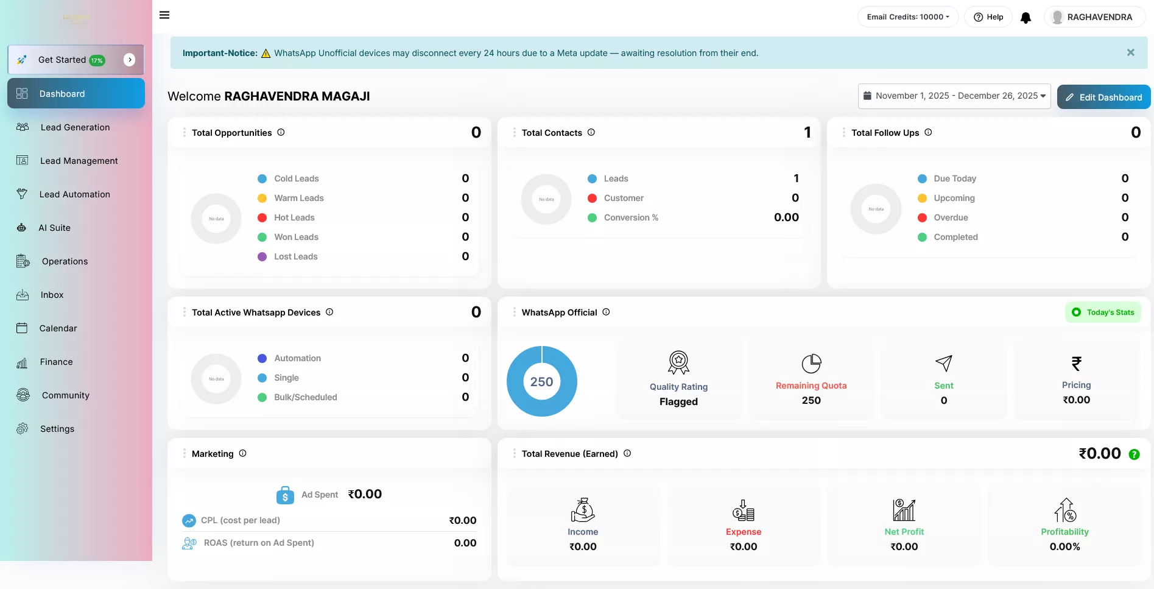Click the Edit Dashboard button
1154x589 pixels.
1103,97
